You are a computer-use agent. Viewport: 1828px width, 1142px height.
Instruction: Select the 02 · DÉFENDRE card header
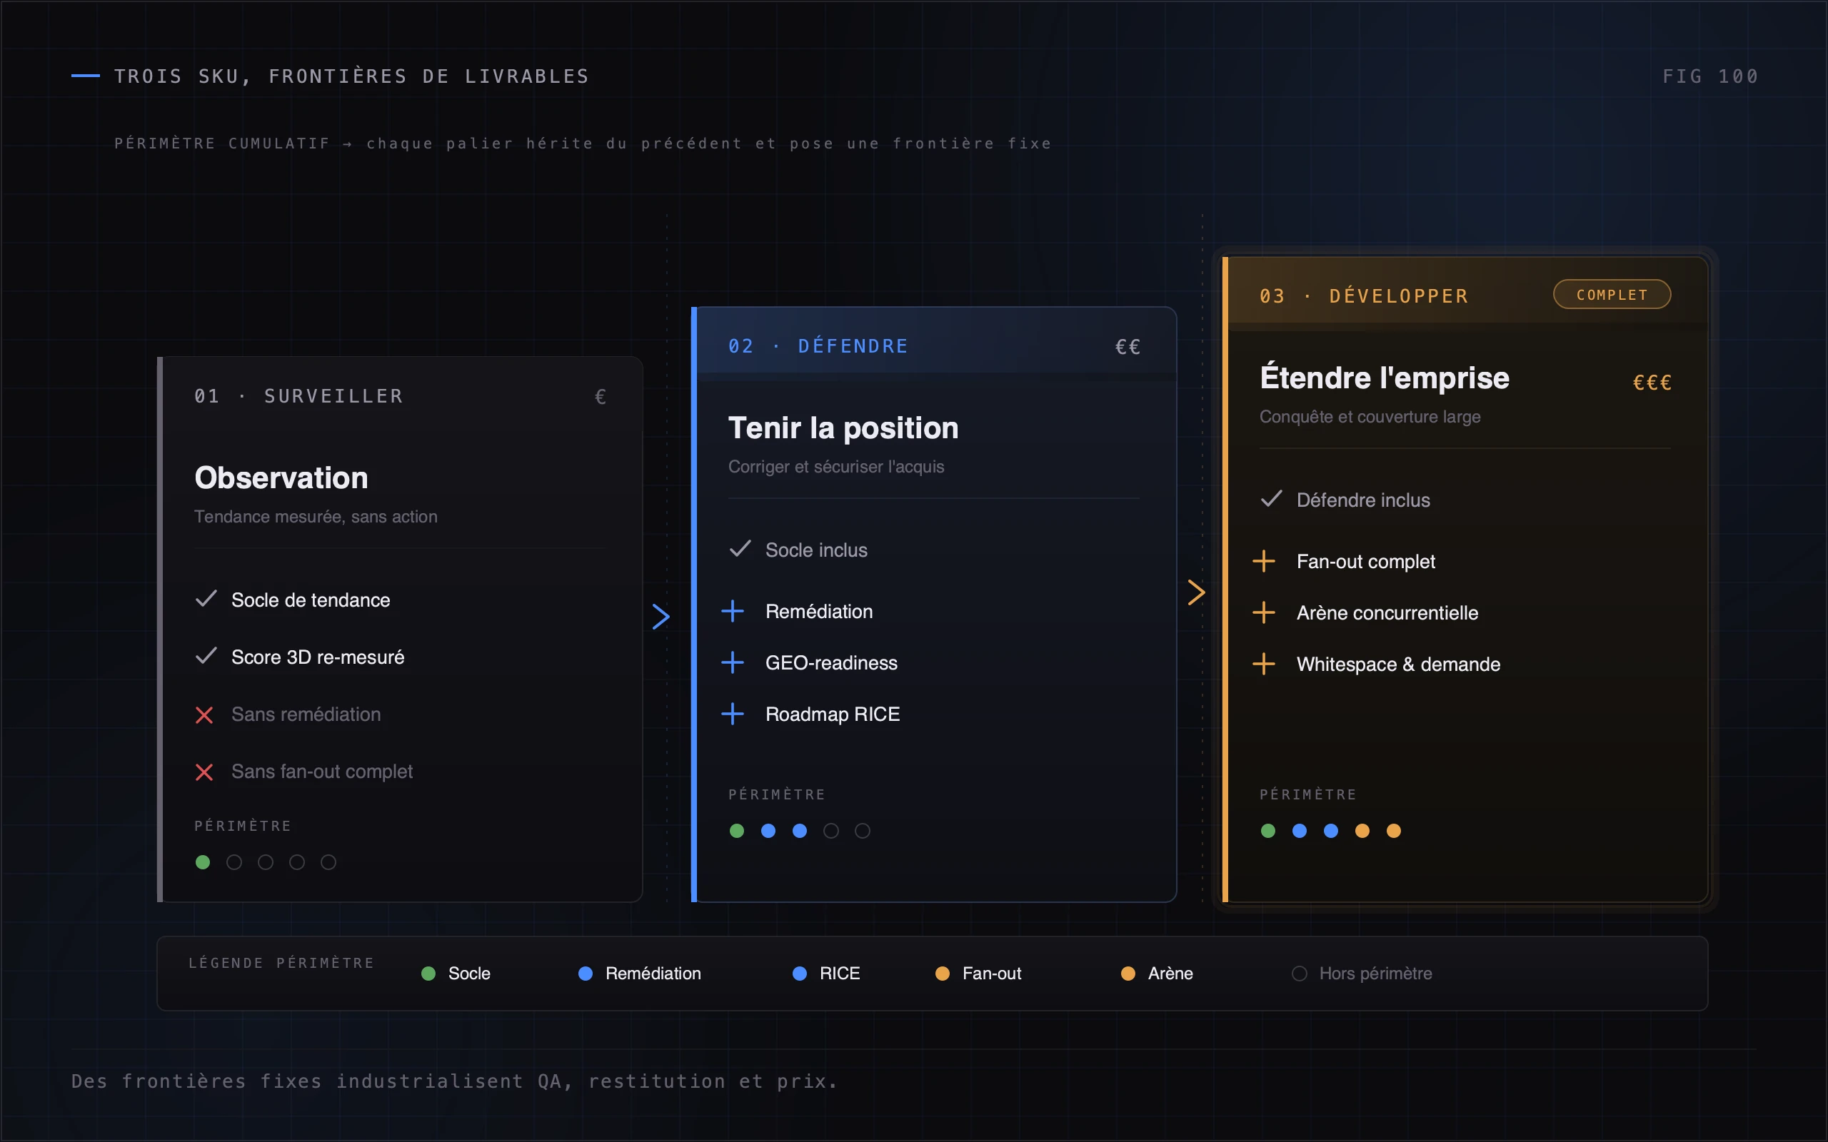pos(937,345)
